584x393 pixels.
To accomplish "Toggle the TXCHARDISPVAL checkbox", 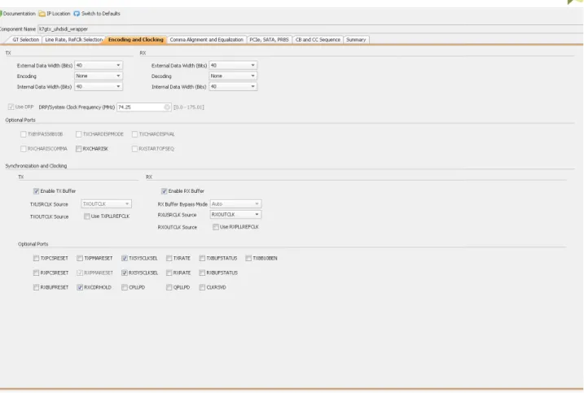I will 135,134.
